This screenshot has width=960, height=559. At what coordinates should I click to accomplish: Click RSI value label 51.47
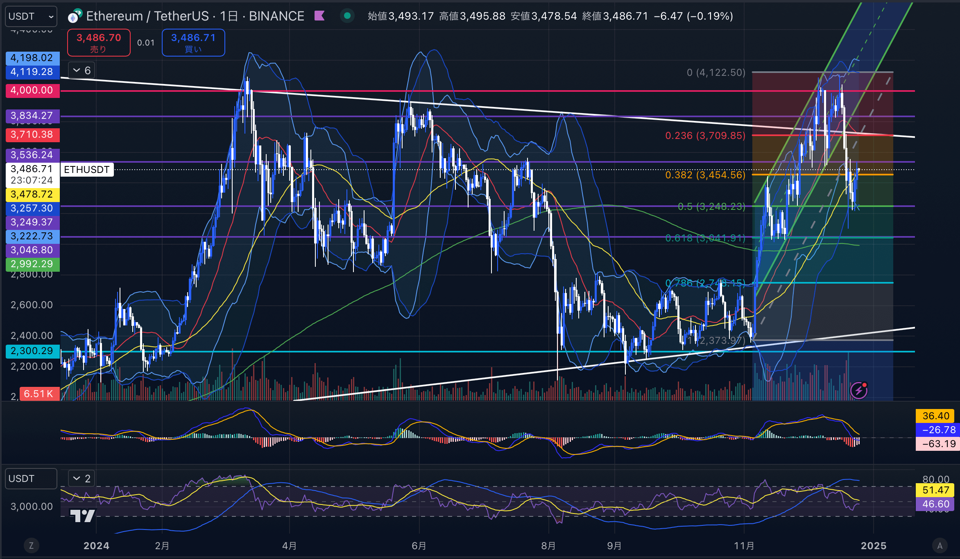(x=936, y=490)
